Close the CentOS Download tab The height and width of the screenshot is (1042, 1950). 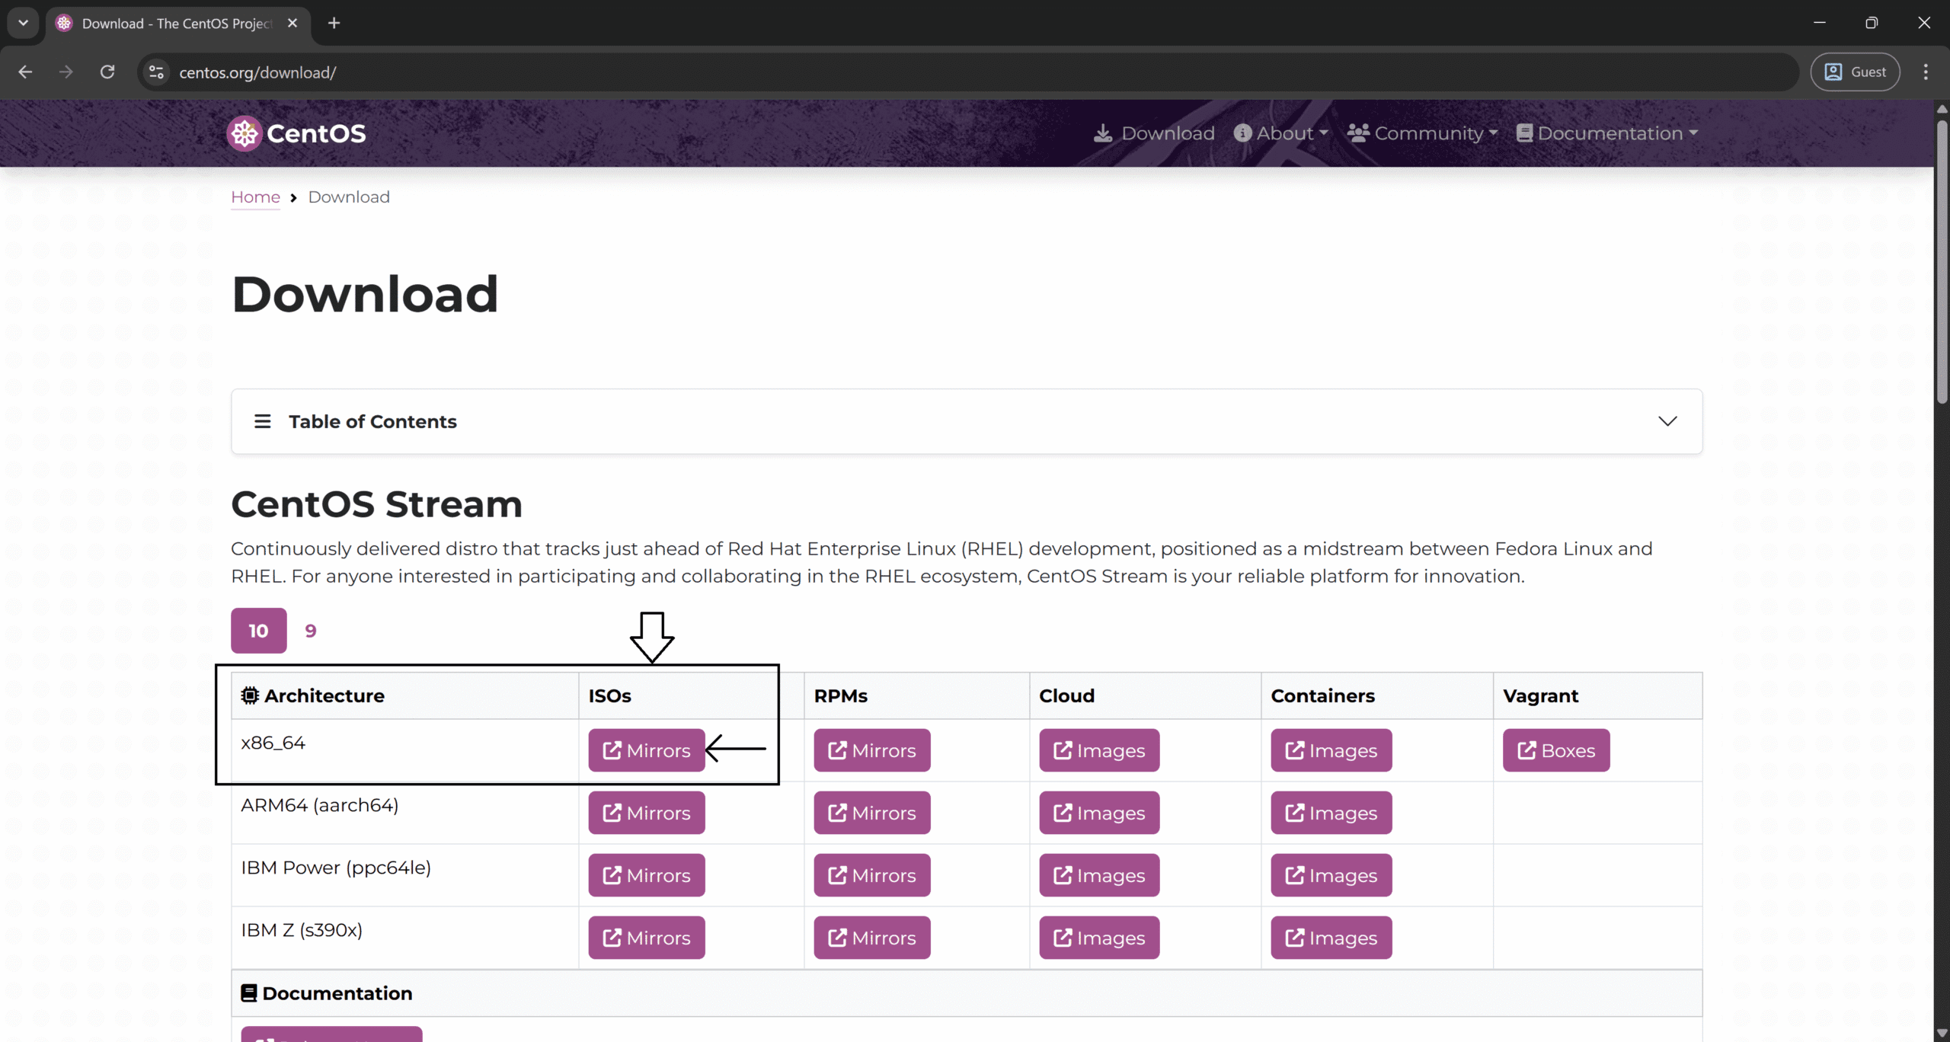click(x=292, y=23)
